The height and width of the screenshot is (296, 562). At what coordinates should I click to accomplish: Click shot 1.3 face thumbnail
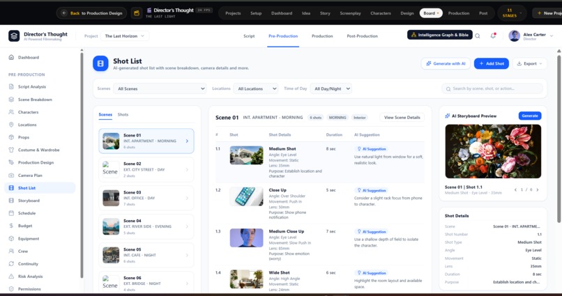(x=246, y=237)
